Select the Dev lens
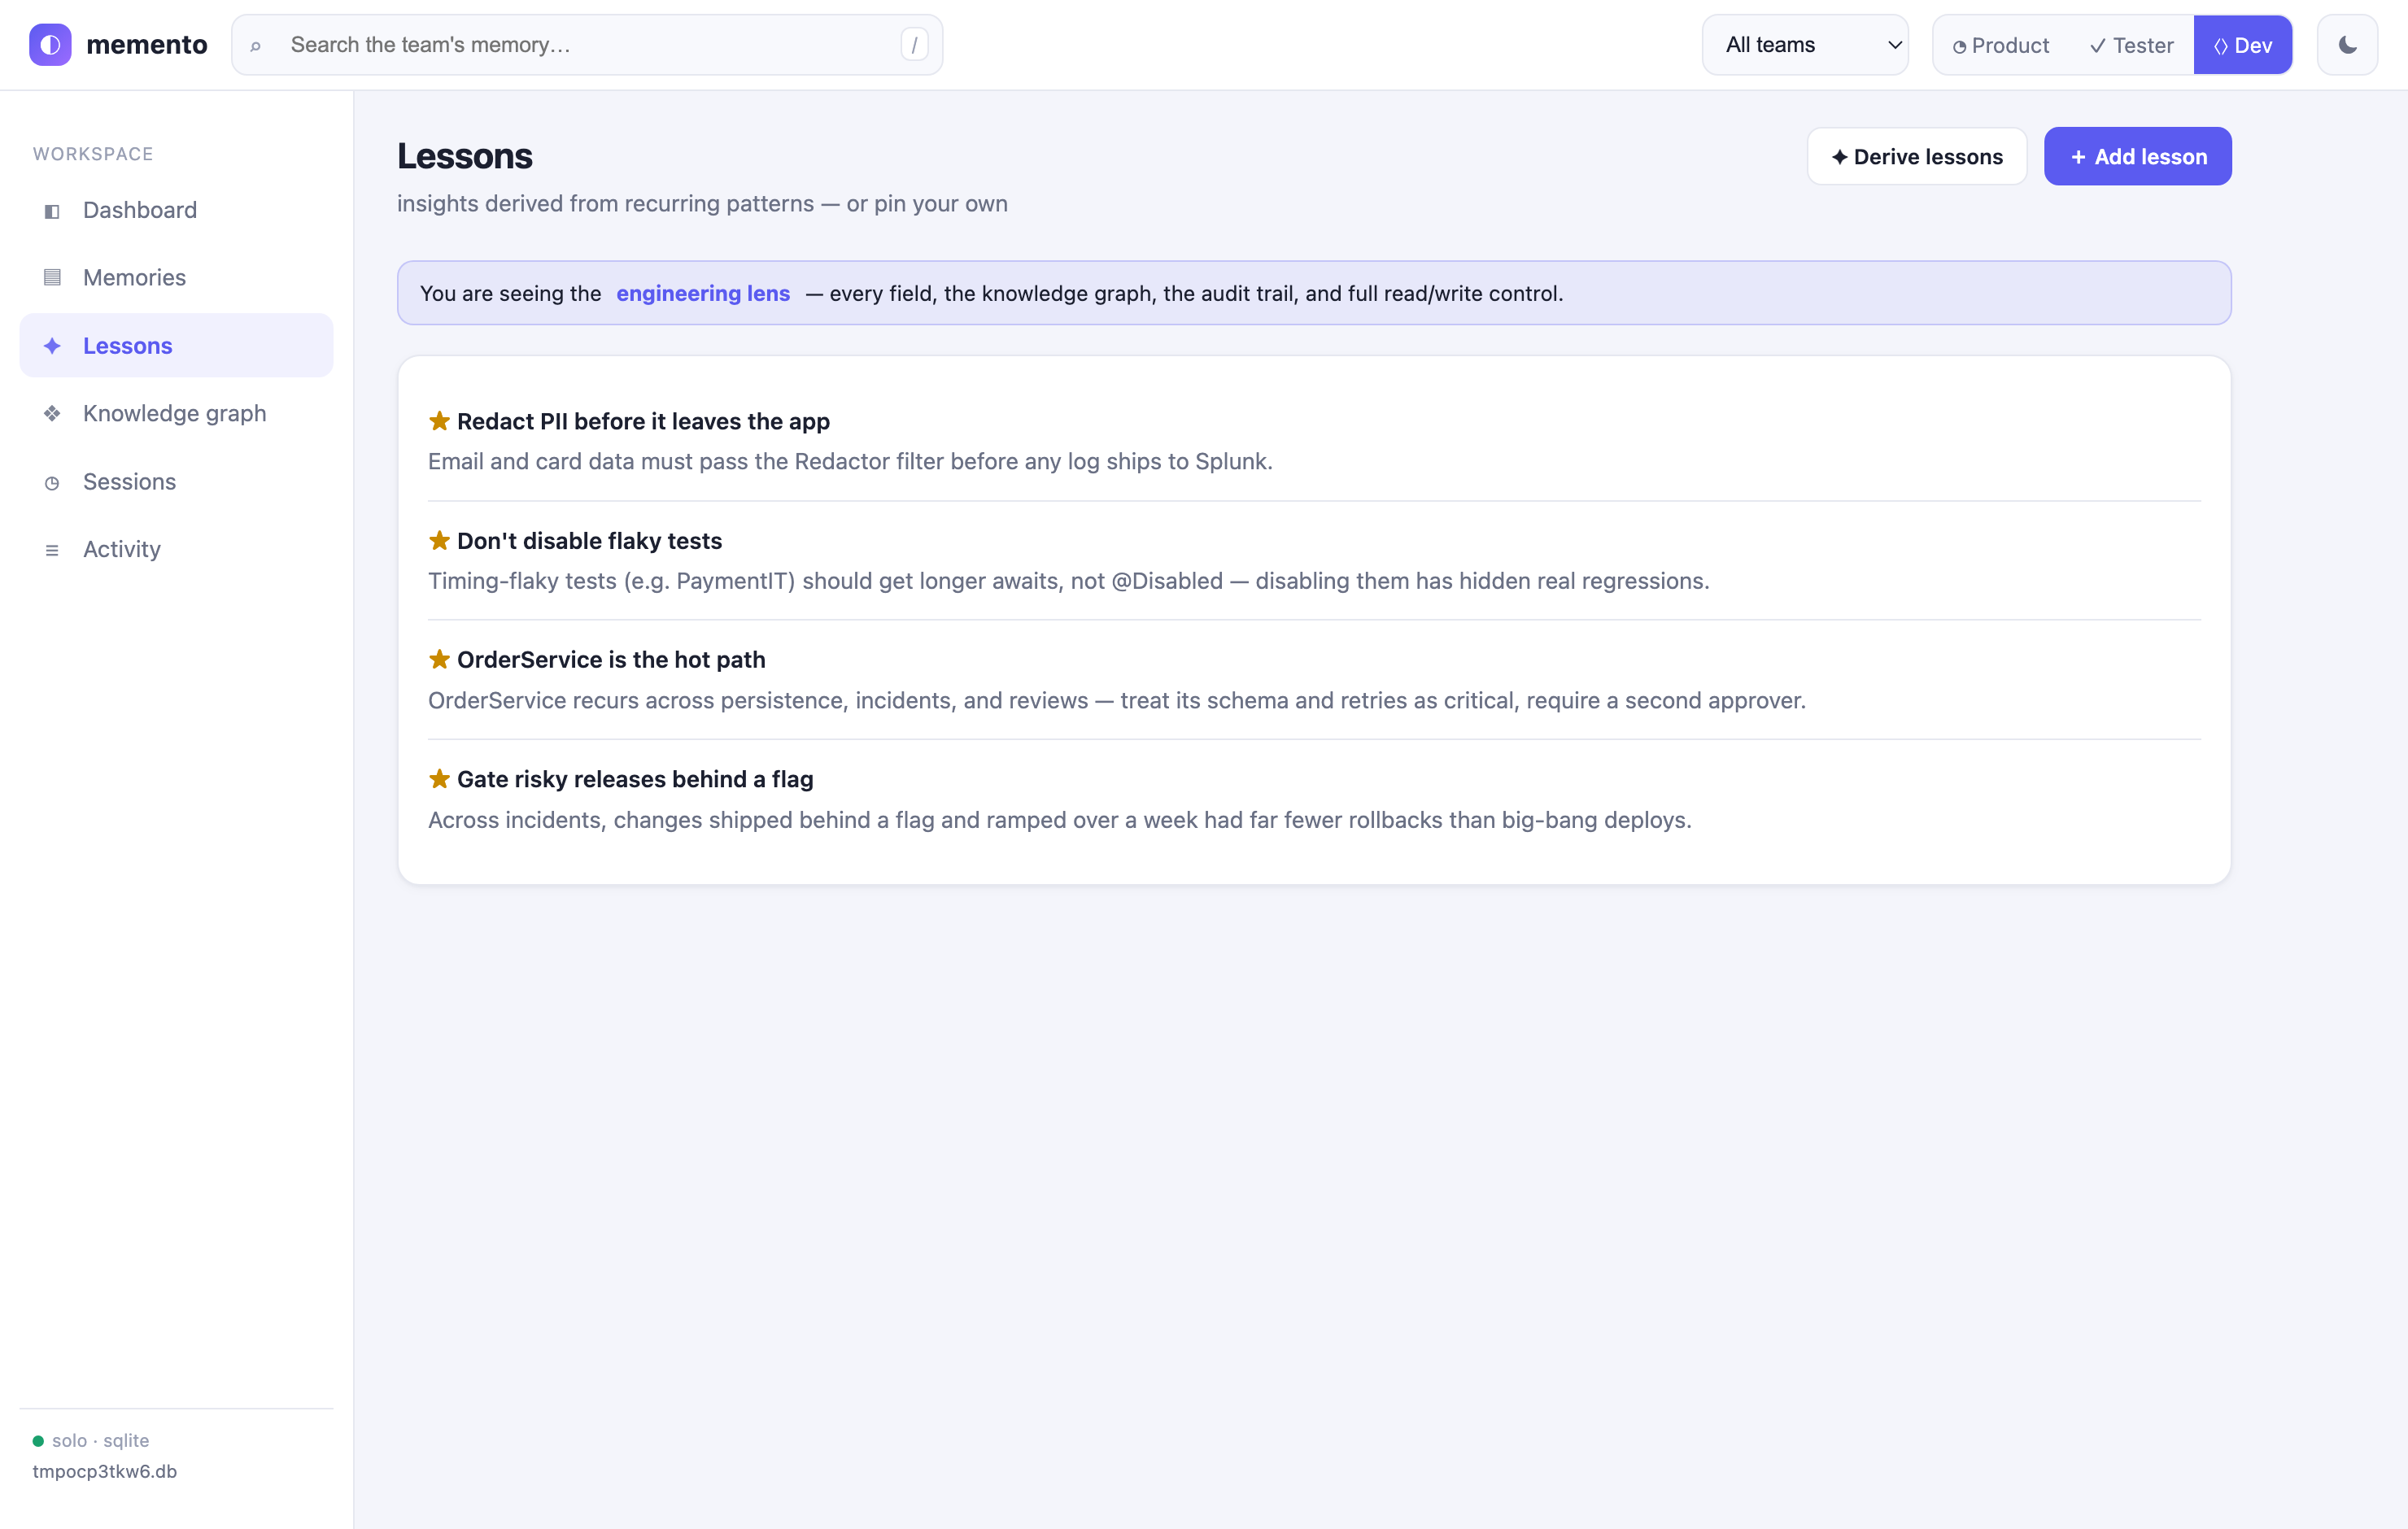The image size is (2408, 1529). (2243, 45)
